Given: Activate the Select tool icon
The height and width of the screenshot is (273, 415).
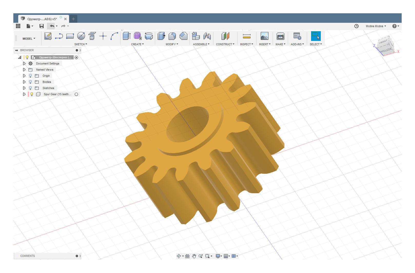Looking at the screenshot, I should (316, 36).
